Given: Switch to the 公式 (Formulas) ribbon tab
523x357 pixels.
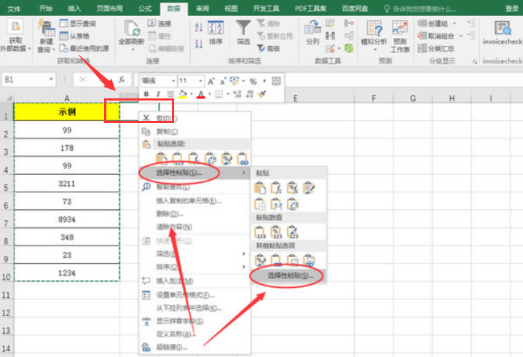Looking at the screenshot, I should pyautogui.click(x=145, y=8).
